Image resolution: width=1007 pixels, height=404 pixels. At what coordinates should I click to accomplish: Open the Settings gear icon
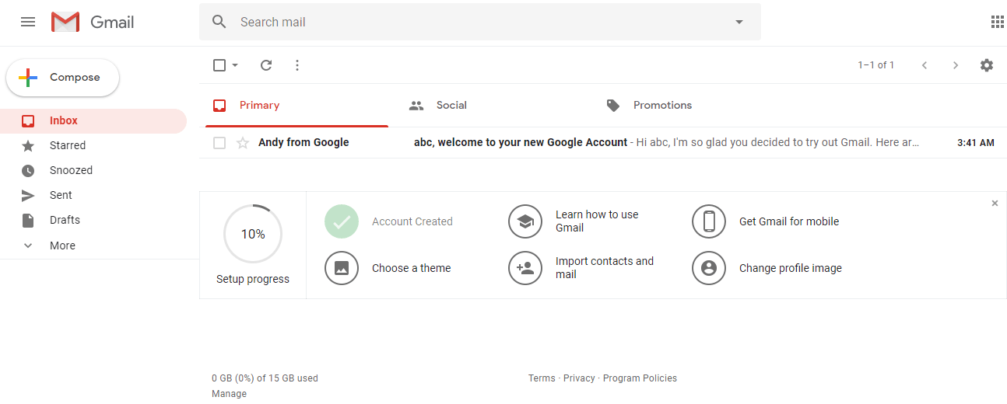click(987, 65)
